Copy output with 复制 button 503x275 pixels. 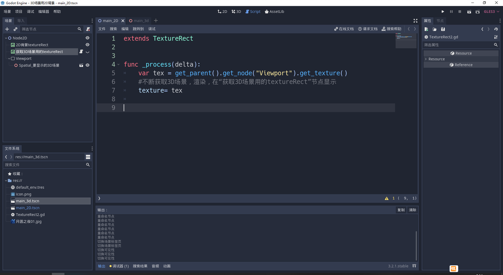click(401, 210)
